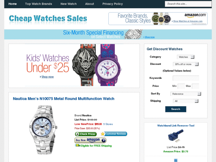This screenshot has width=216, height=162.
Task: Click the Search this site field
Action: pyautogui.click(x=188, y=4)
